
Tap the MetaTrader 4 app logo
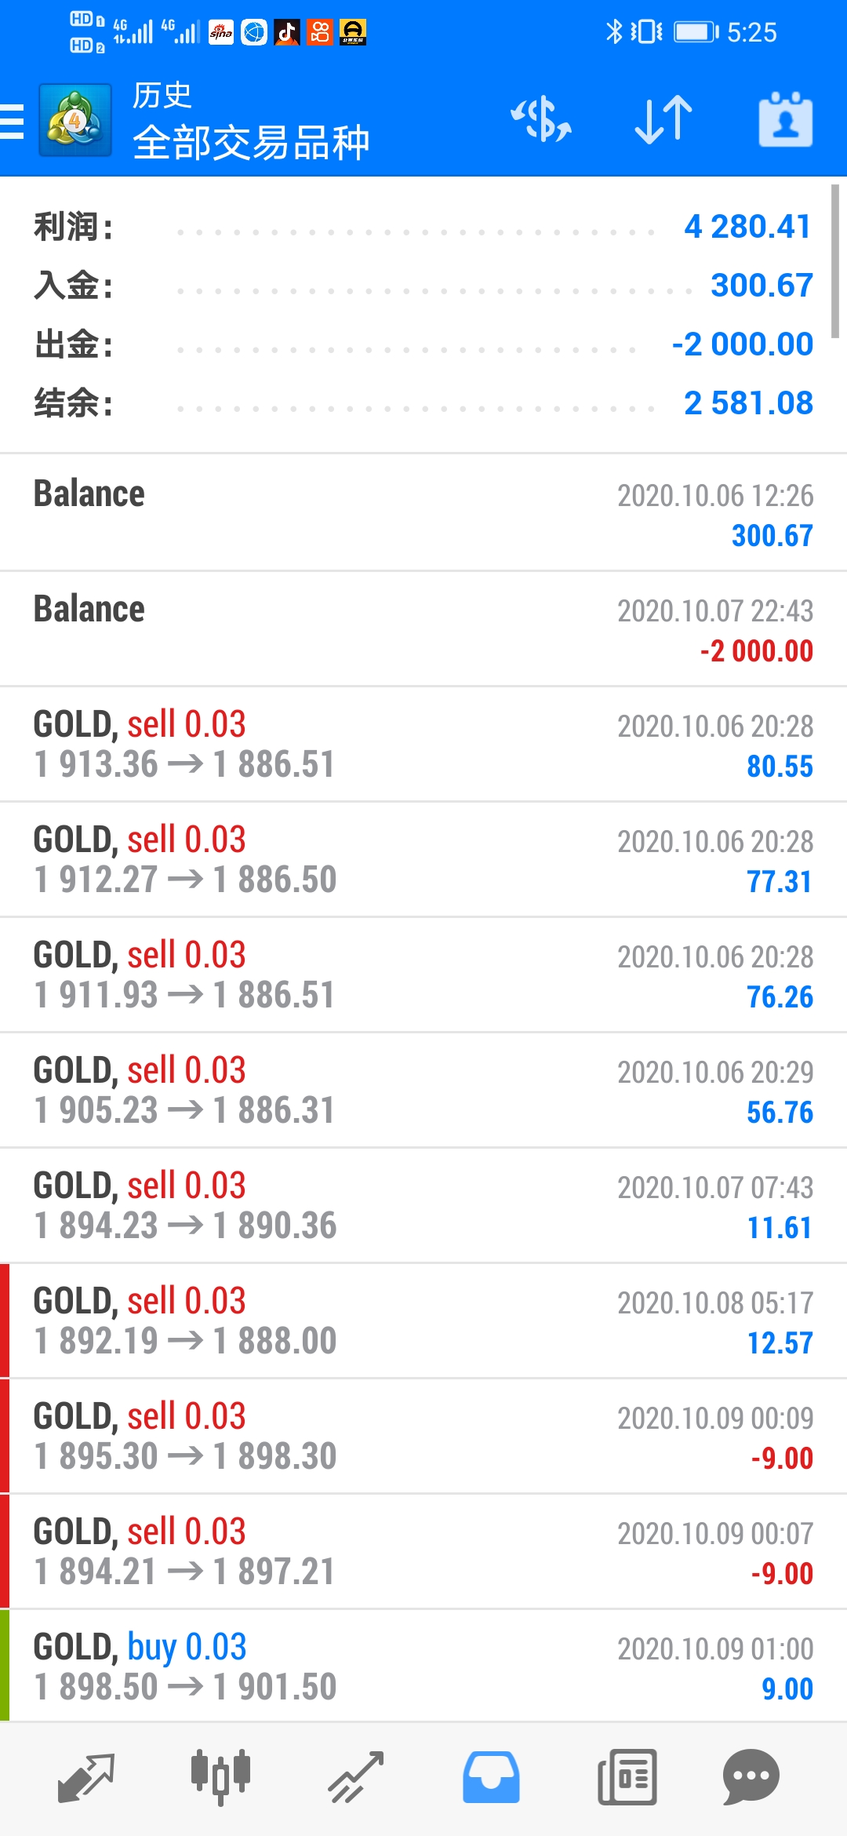(75, 121)
